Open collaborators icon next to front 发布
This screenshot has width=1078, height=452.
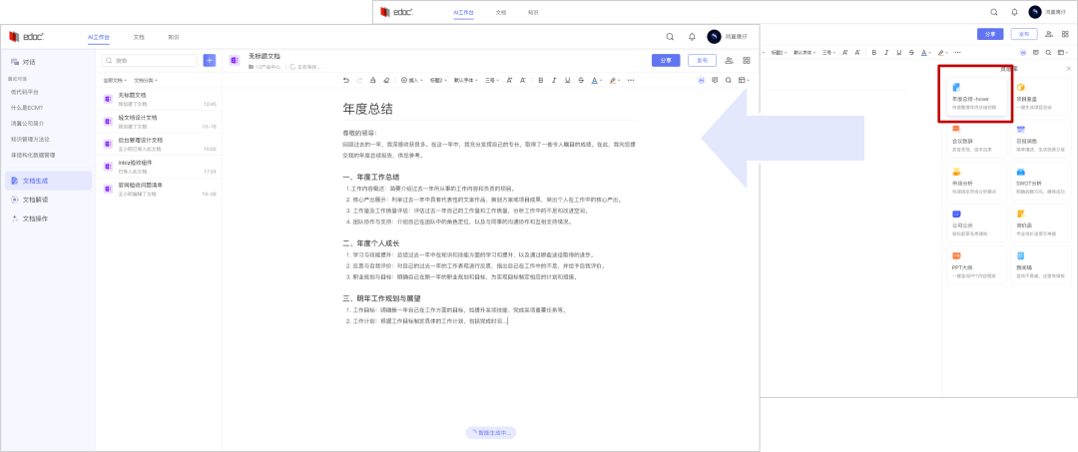coord(729,61)
